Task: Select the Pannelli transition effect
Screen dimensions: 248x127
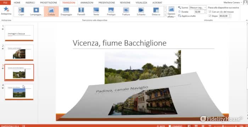Action: point(81,11)
